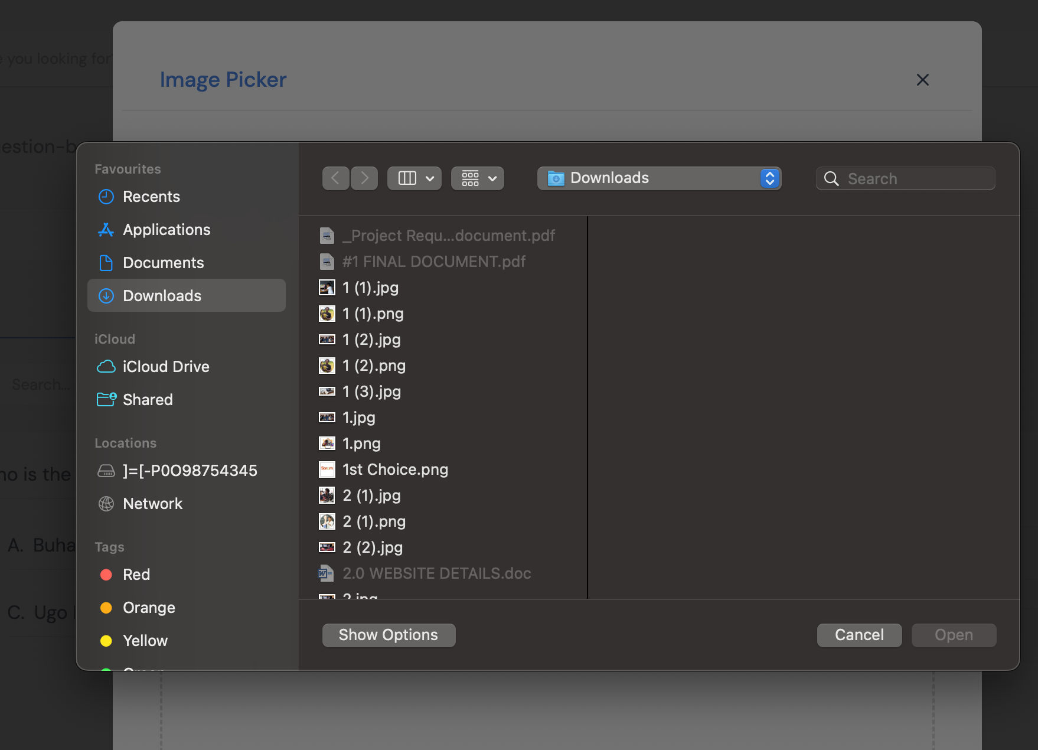Click the Recents clock icon
The width and height of the screenshot is (1038, 750).
(106, 197)
